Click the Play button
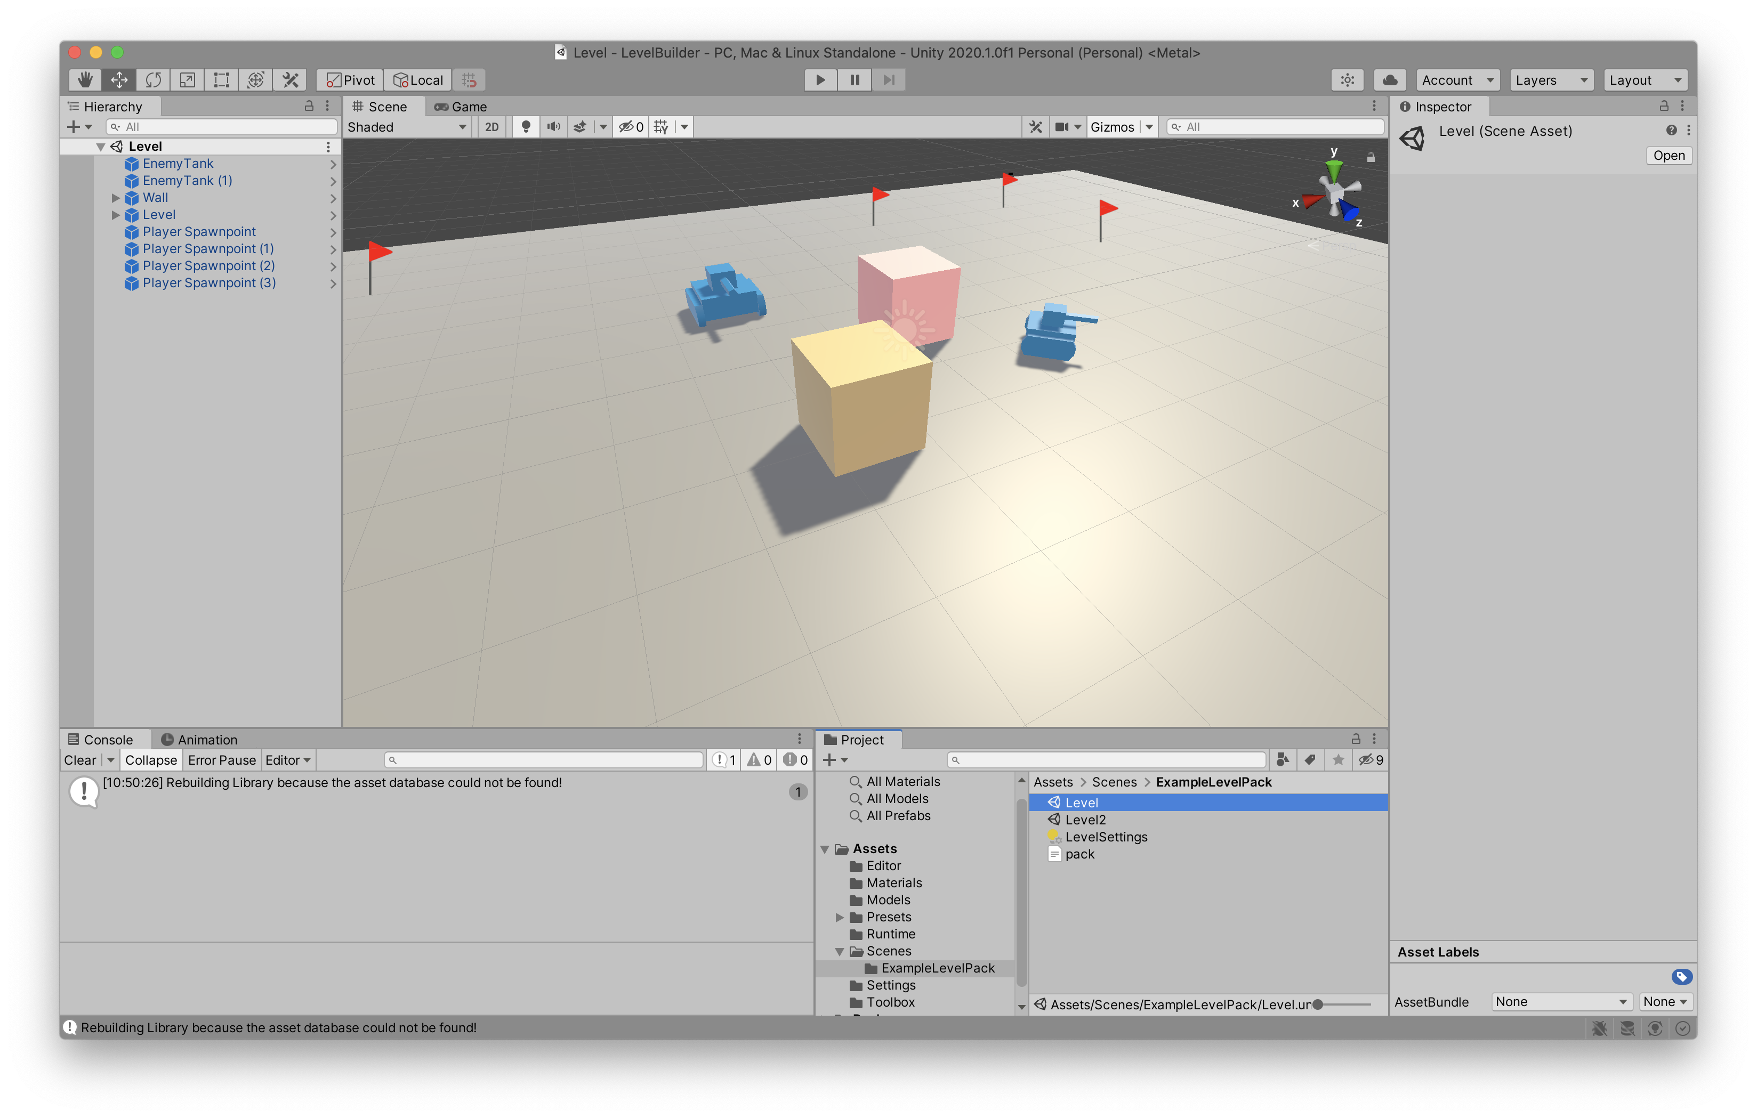The image size is (1757, 1118). pos(820,79)
